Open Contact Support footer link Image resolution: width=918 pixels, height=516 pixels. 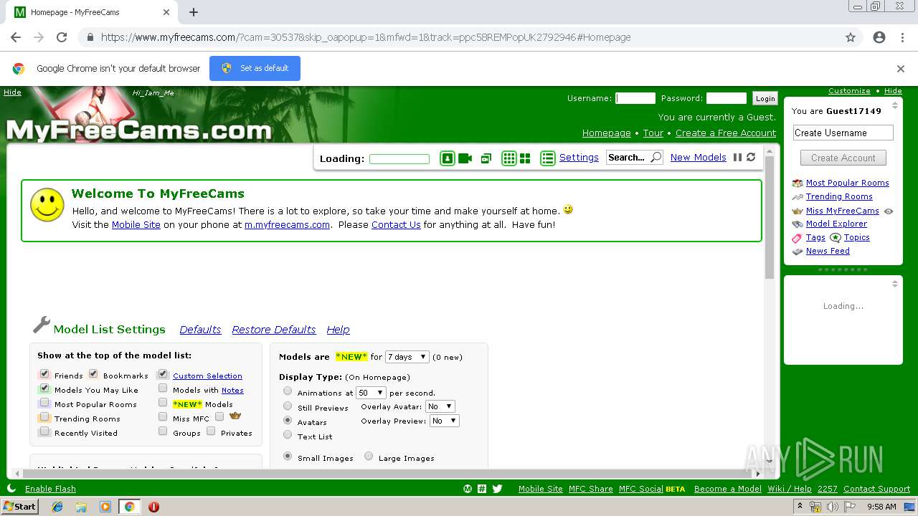(876, 489)
